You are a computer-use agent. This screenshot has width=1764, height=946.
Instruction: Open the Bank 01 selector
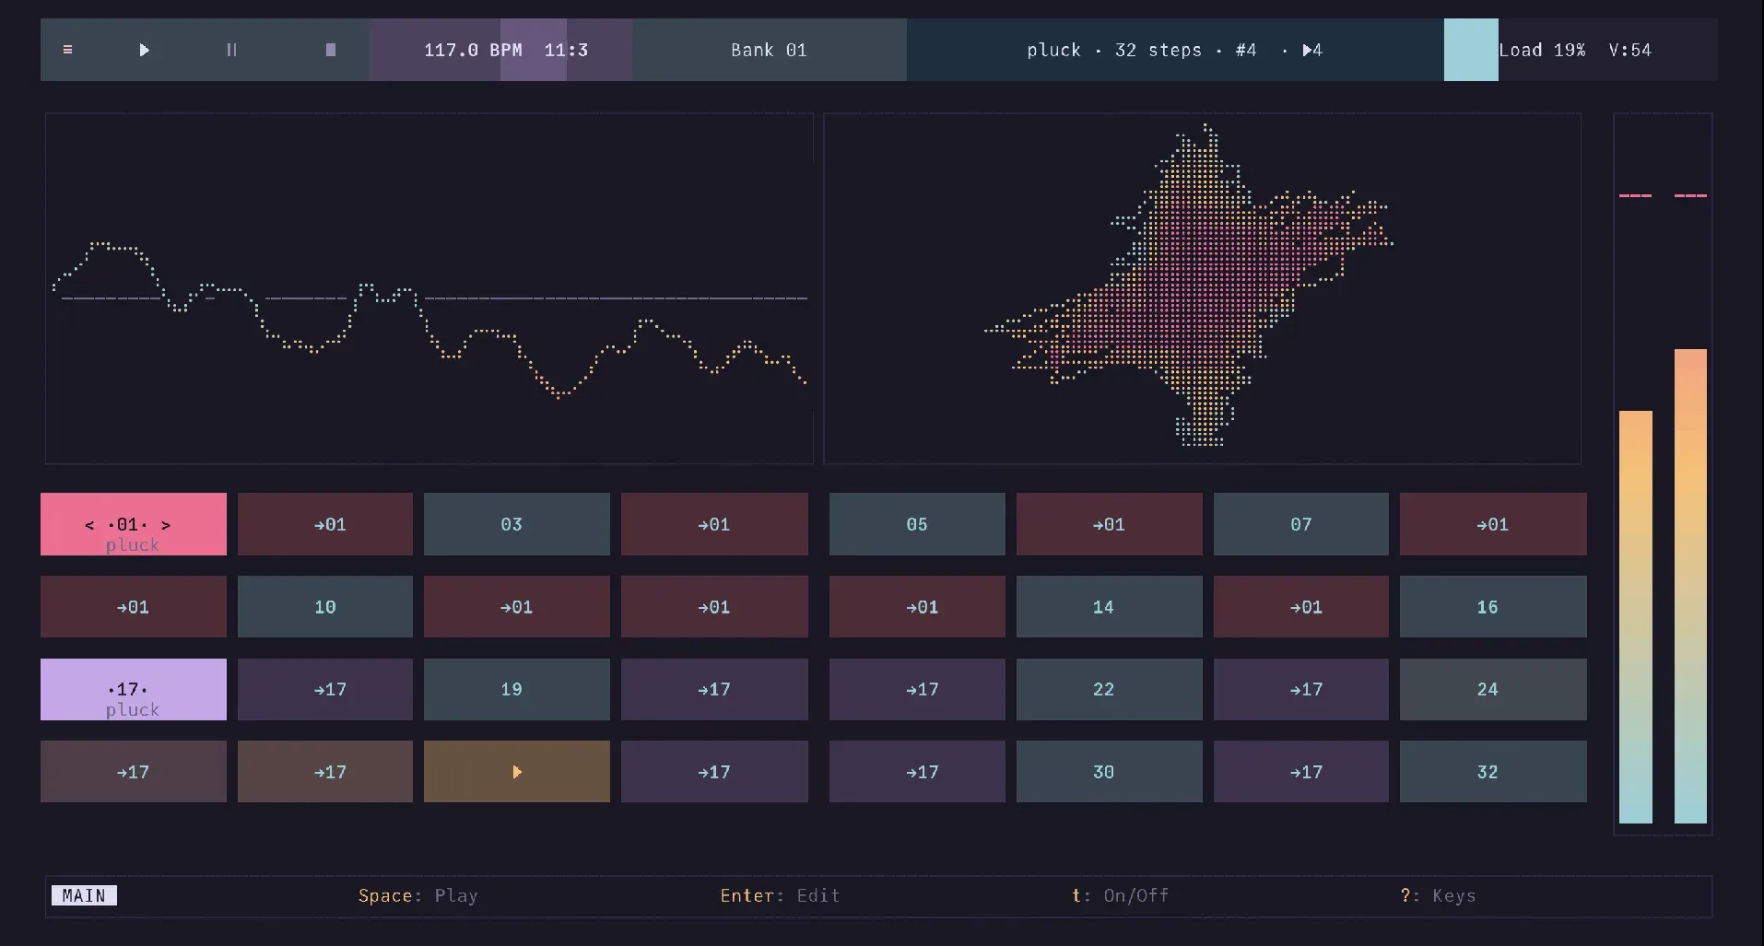(x=769, y=50)
